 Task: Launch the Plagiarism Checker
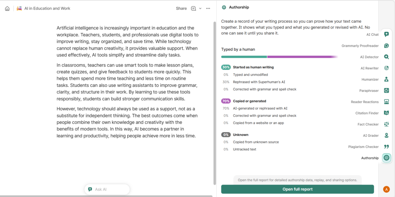pyautogui.click(x=386, y=146)
